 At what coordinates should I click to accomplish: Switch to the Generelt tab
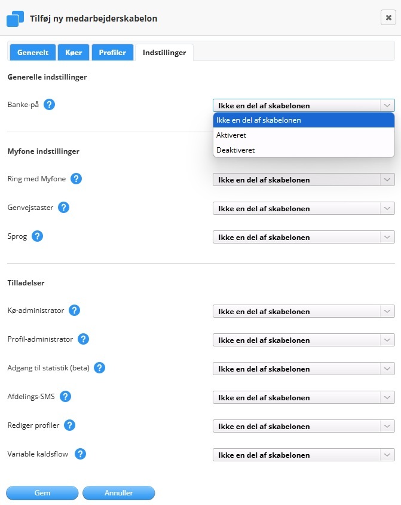point(32,53)
